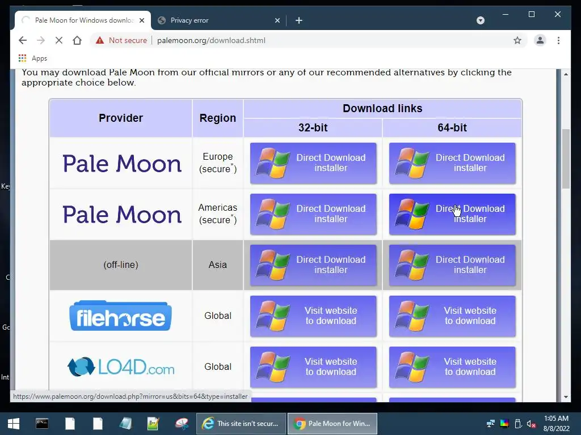Click the 'Provider' column header
Viewport: 581px width, 435px height.
pos(121,118)
